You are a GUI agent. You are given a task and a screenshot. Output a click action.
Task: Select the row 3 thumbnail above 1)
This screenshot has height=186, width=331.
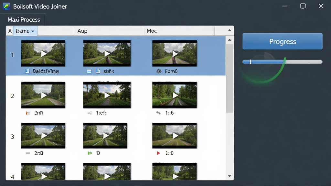105,136
